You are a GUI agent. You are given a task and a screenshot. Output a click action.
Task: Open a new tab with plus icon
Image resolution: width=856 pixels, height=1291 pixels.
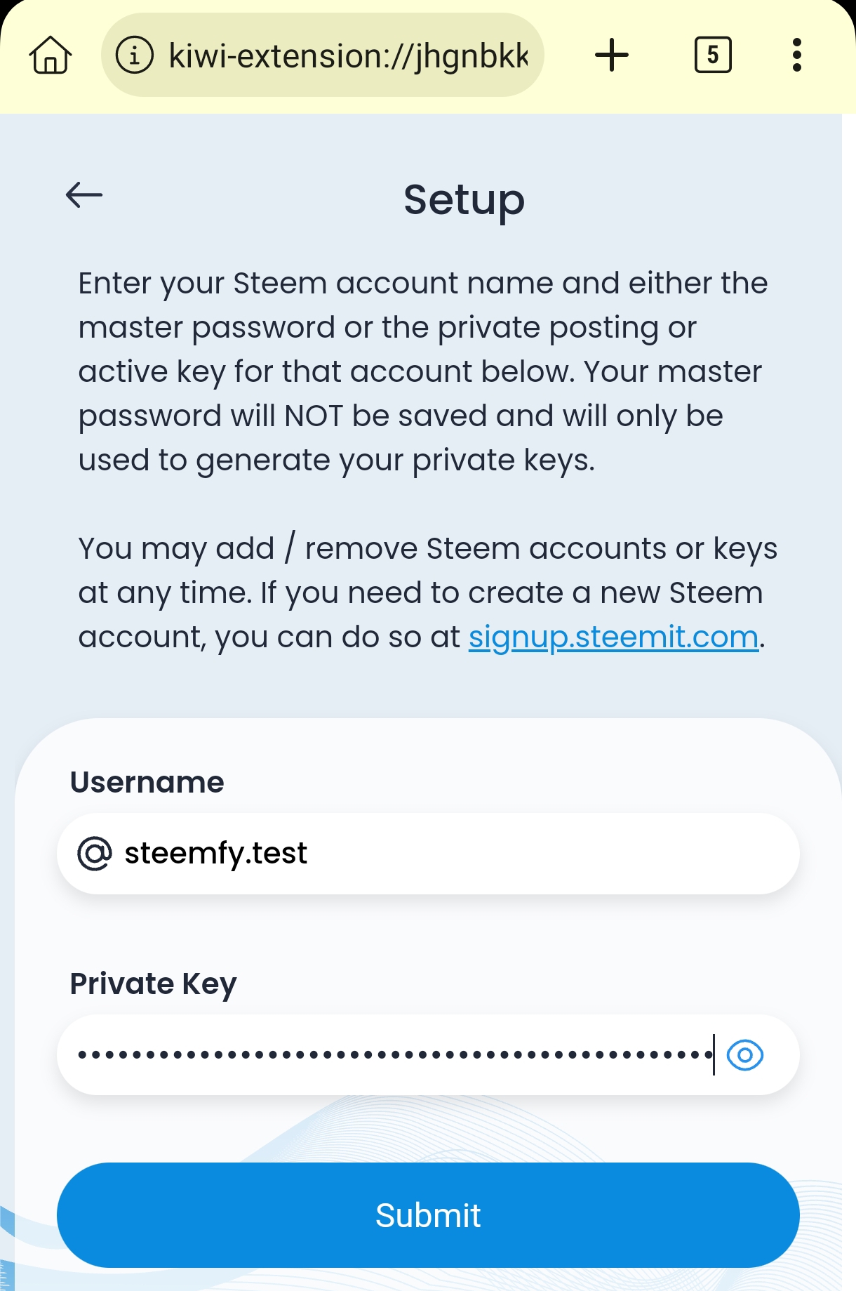click(612, 55)
